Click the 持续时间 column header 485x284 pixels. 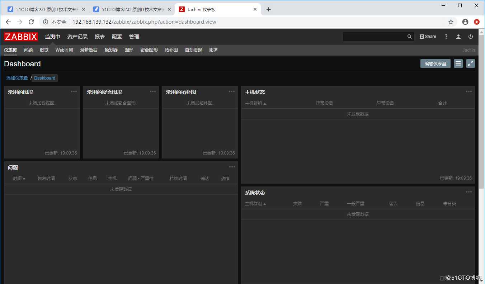[178, 179]
